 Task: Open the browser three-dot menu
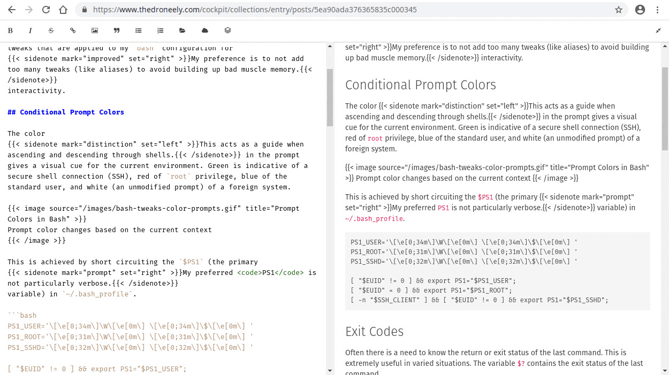(658, 10)
